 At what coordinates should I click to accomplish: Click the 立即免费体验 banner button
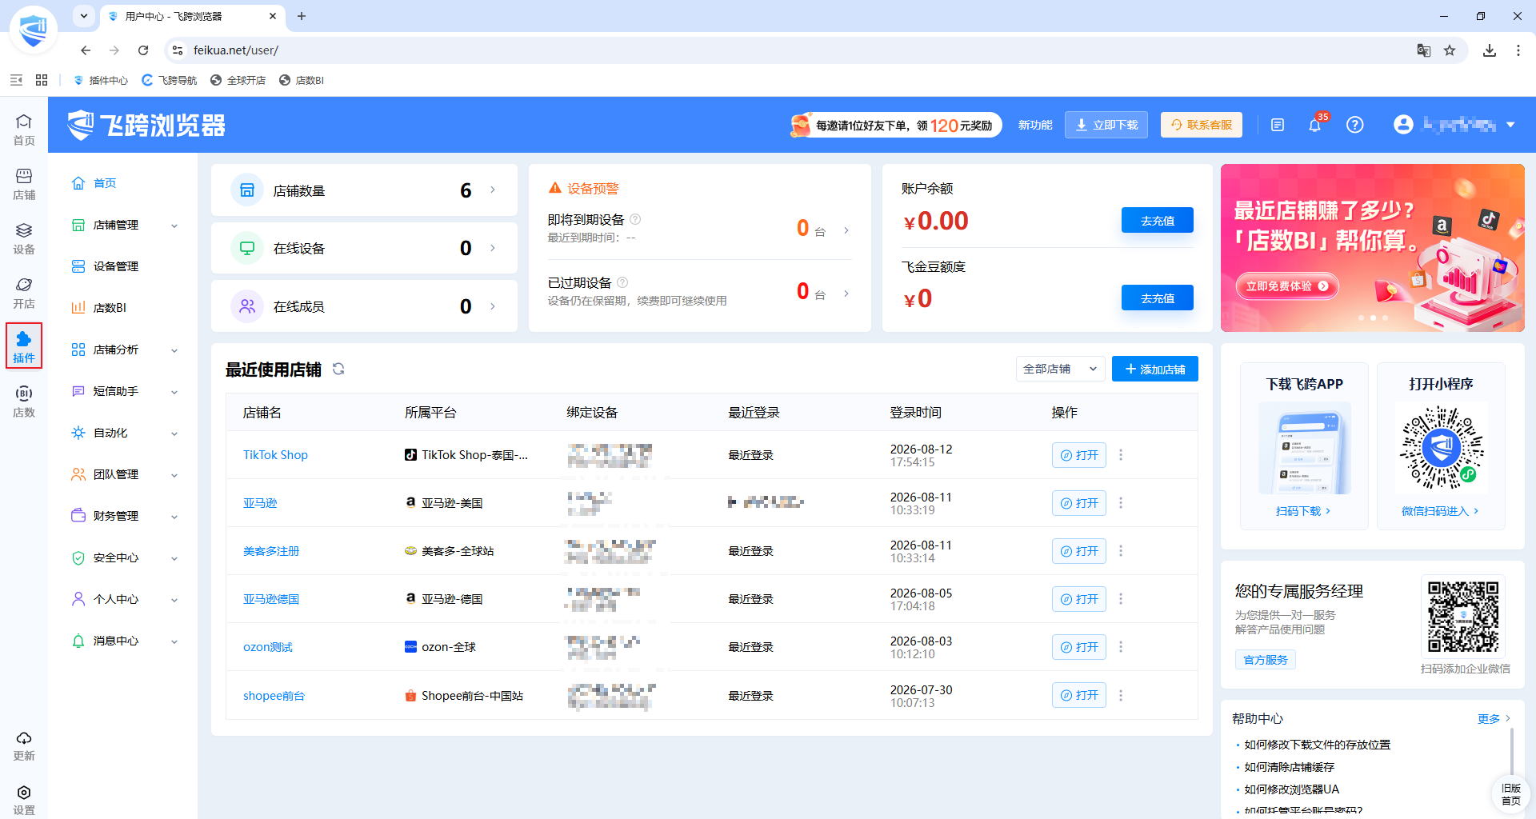(x=1287, y=286)
